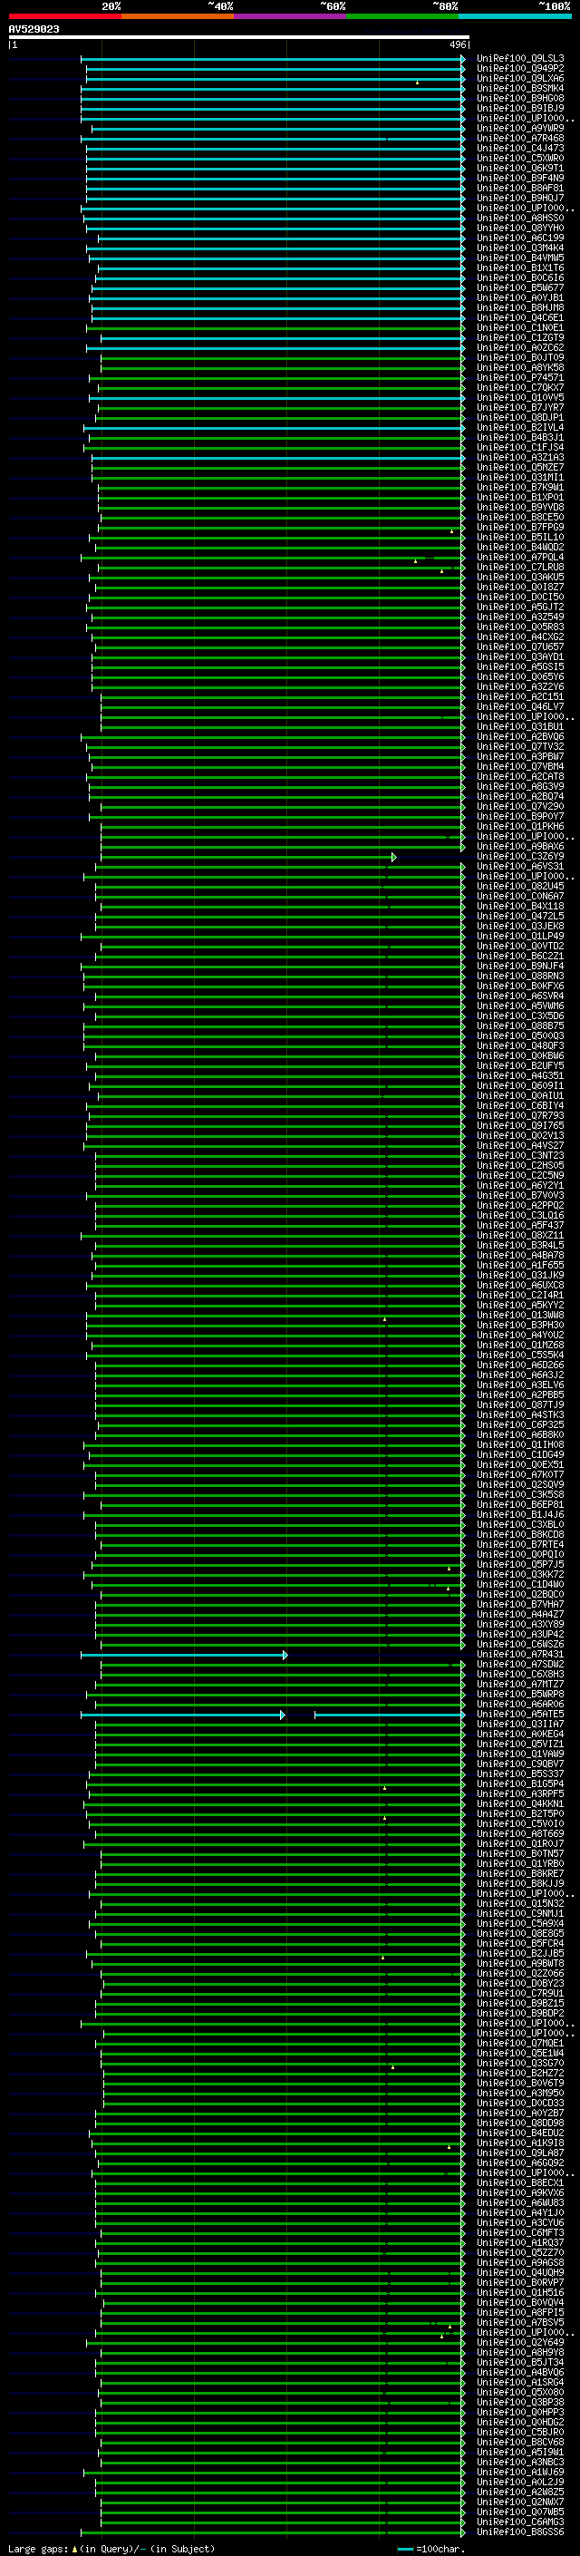Click label UniRef100_Q3IIA7

519,1725
